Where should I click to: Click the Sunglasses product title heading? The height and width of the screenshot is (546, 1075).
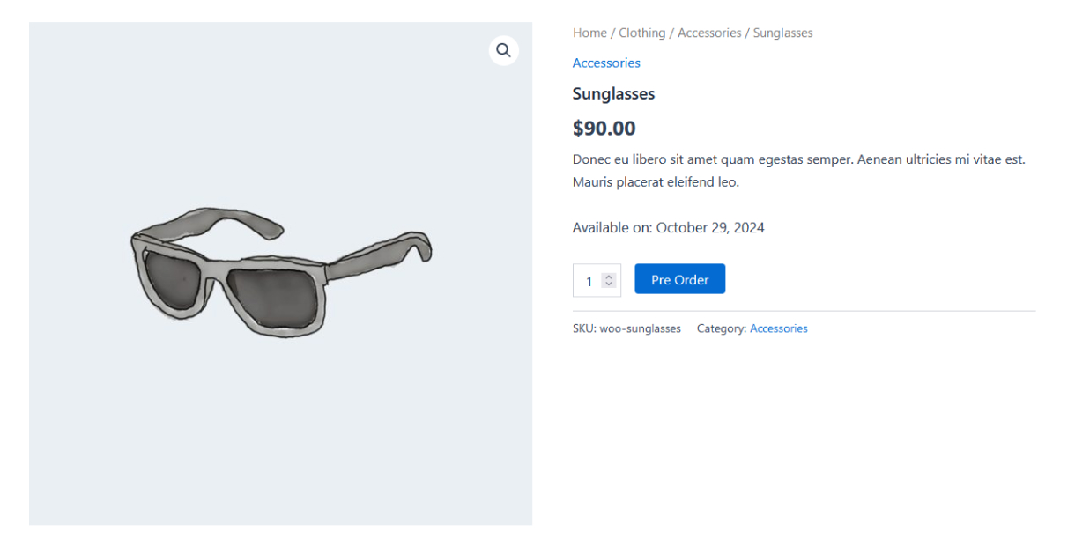(613, 93)
